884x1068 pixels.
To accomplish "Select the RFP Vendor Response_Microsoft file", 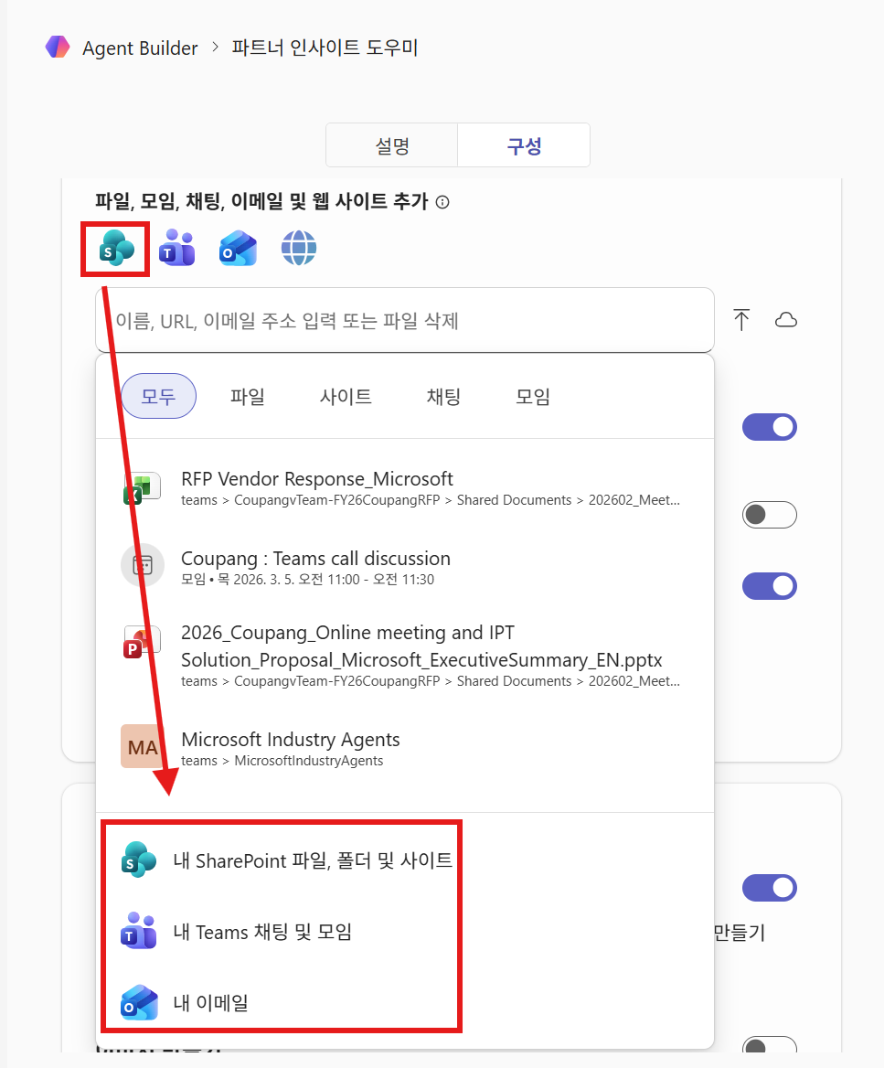I will click(405, 488).
